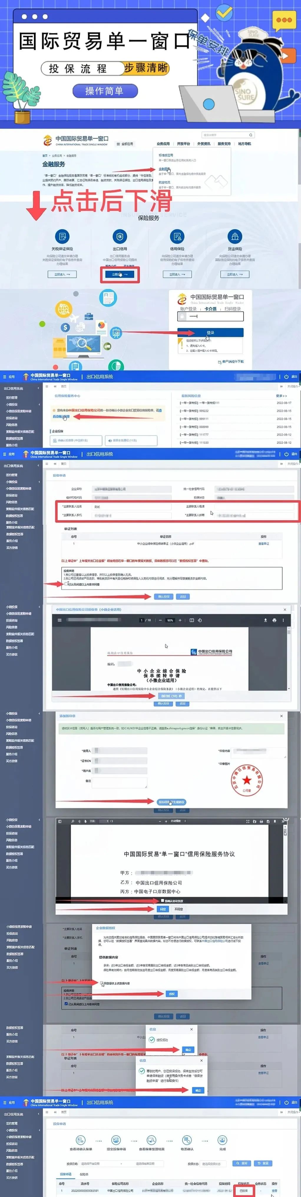Viewport: 301px width, 1197px height.
Task: Click the 货运保险 ship icon
Action: 235,236
